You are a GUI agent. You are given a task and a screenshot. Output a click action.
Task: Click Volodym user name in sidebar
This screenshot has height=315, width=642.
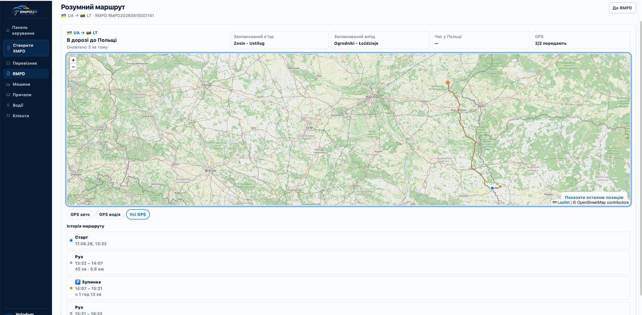pos(24,313)
